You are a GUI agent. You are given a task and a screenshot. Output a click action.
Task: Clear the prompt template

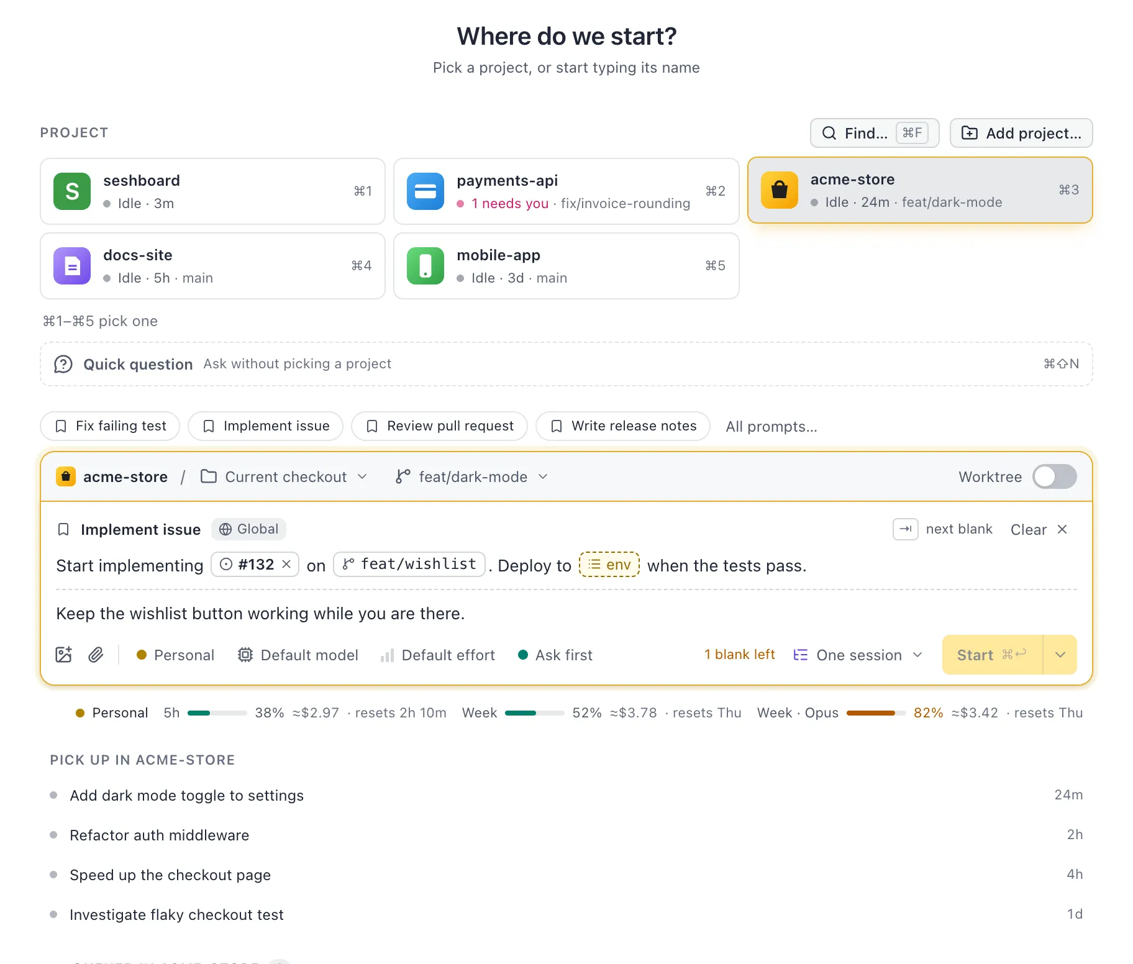[1039, 529]
